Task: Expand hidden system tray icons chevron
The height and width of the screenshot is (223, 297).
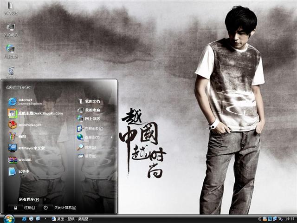Action: (259, 219)
